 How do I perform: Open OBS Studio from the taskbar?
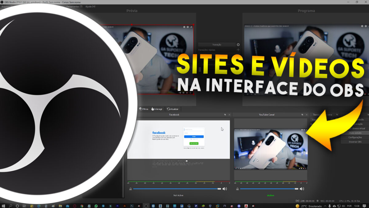pyautogui.click(x=146, y=206)
